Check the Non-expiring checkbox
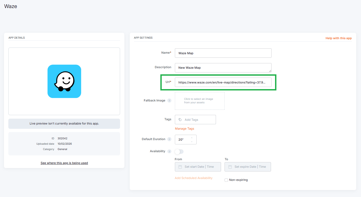Screen dimensions: 361x197 click(x=226, y=180)
